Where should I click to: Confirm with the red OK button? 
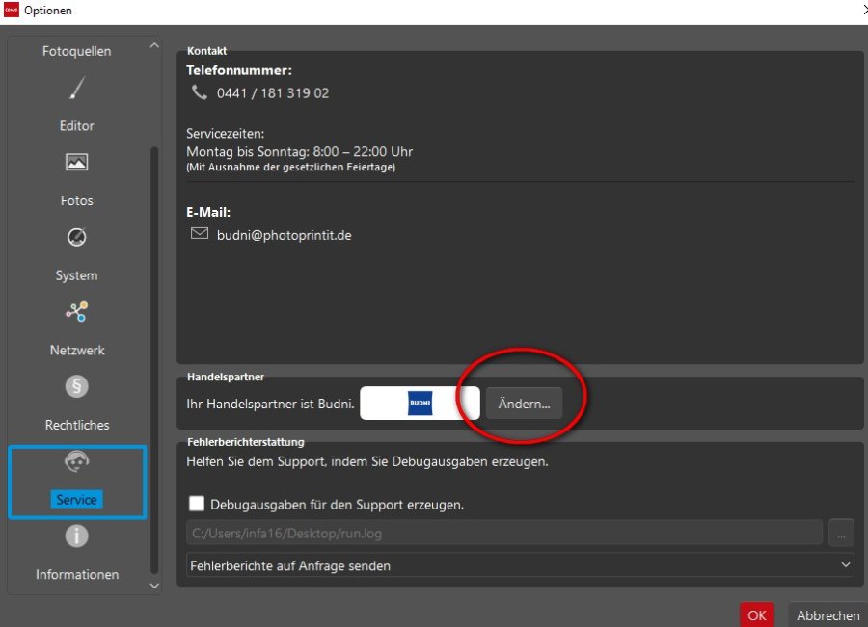[x=757, y=615]
